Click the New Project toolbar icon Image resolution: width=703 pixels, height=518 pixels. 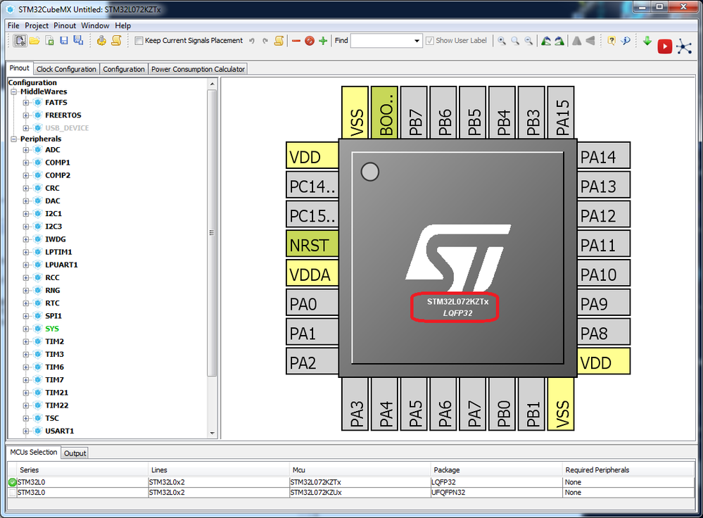coord(20,41)
